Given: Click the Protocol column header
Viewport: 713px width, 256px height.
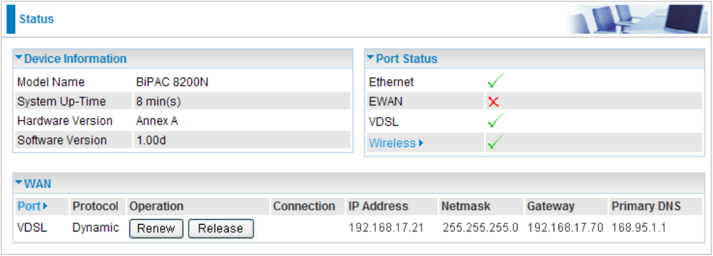Looking at the screenshot, I should (95, 206).
